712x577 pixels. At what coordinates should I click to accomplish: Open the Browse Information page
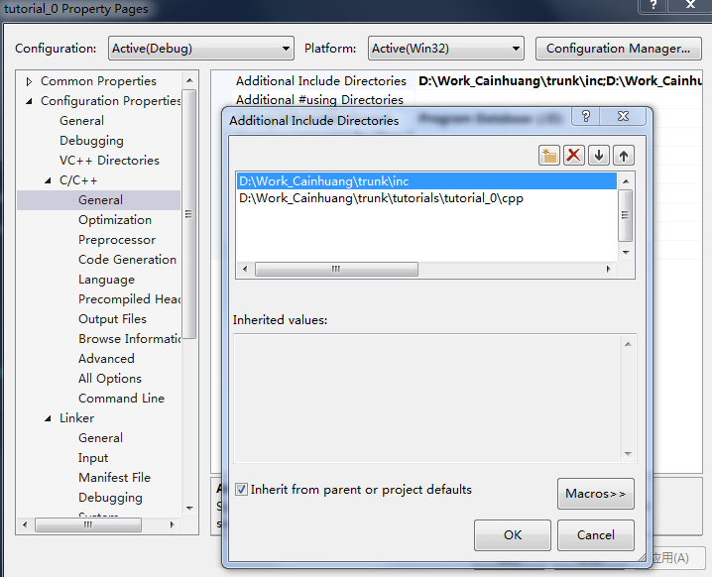tap(130, 339)
